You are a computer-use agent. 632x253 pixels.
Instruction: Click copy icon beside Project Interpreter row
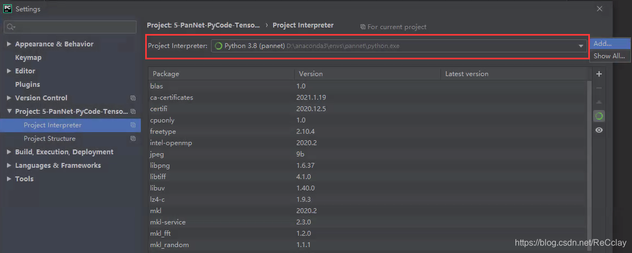click(x=133, y=125)
